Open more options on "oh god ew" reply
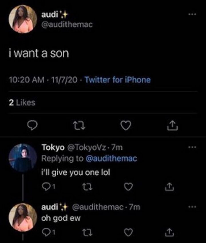Screen dimensions: 206x243 point(192,207)
